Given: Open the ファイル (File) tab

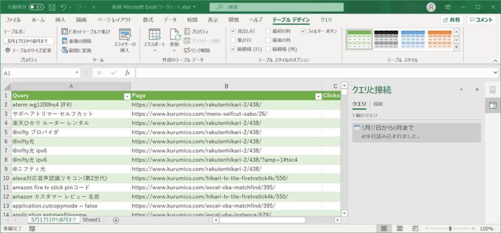Looking at the screenshot, I should click(x=13, y=20).
